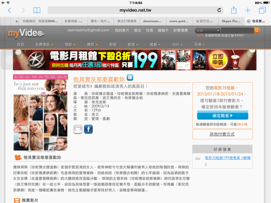
Task: Switch to the 醫生~為什... tab
Action: pos(101,21)
